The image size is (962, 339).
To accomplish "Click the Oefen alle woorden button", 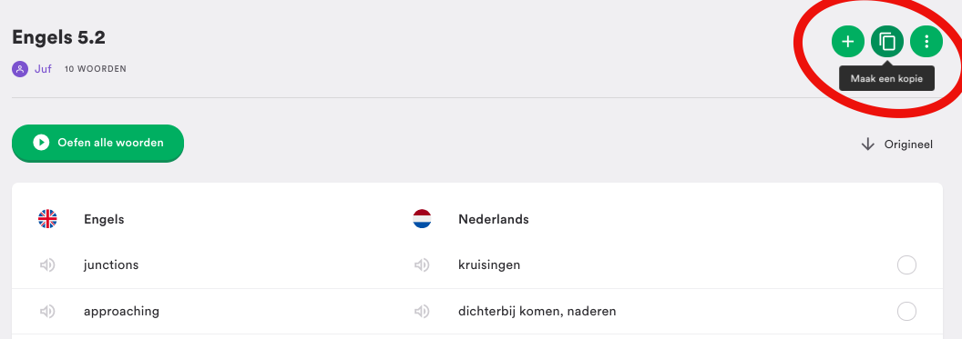I will (x=97, y=144).
